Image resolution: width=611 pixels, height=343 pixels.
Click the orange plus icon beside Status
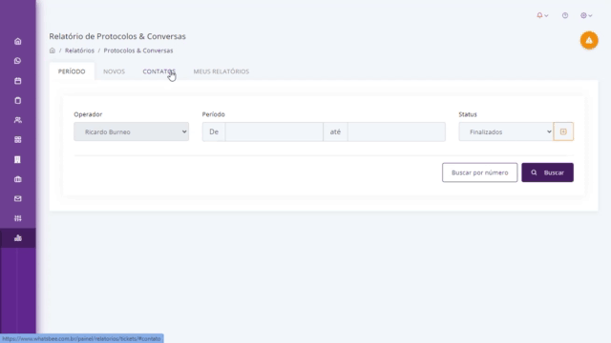tap(563, 131)
